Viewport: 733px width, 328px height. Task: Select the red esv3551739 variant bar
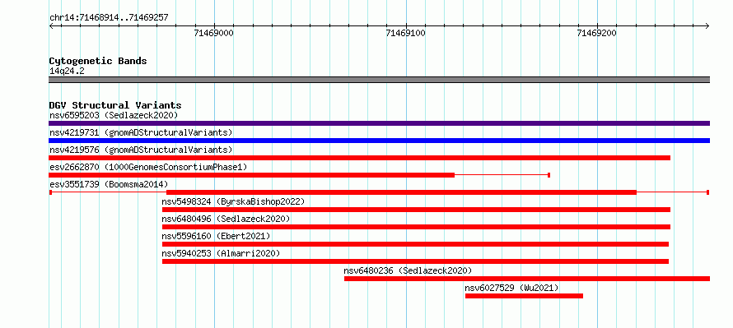coord(379,192)
